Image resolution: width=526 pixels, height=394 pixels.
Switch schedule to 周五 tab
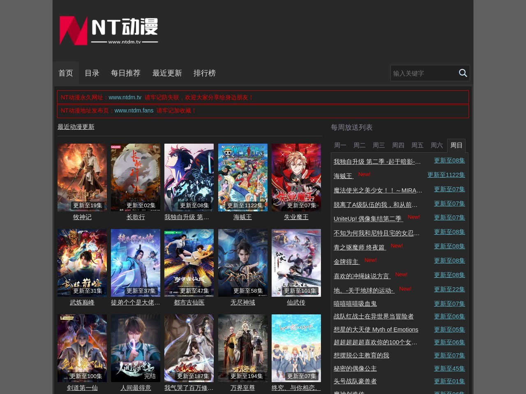(418, 145)
